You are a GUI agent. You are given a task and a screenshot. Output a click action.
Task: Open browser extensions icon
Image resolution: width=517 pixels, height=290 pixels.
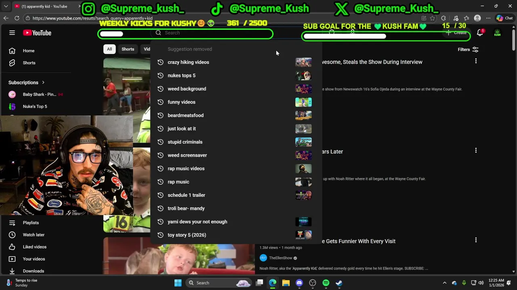(x=443, y=18)
